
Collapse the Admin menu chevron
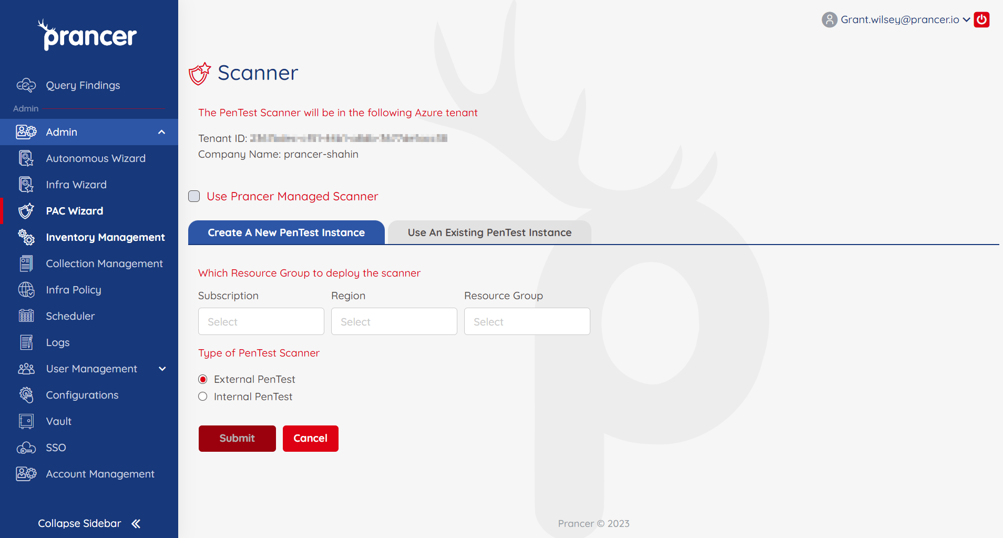pos(162,132)
